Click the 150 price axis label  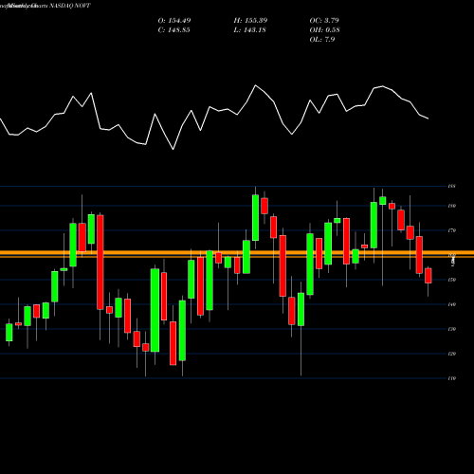pyautogui.click(x=452, y=280)
